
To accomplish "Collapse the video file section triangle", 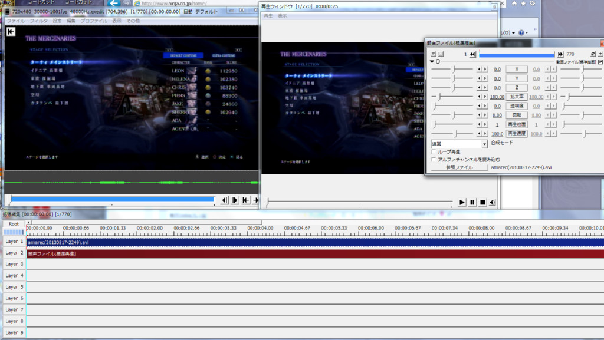I will coord(432,61).
